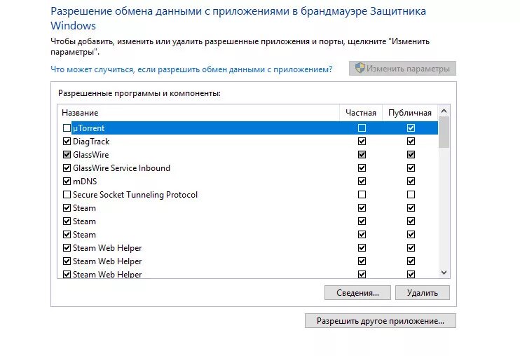The width and height of the screenshot is (520, 356).
Task: Click the Частная column header
Action: click(361, 113)
